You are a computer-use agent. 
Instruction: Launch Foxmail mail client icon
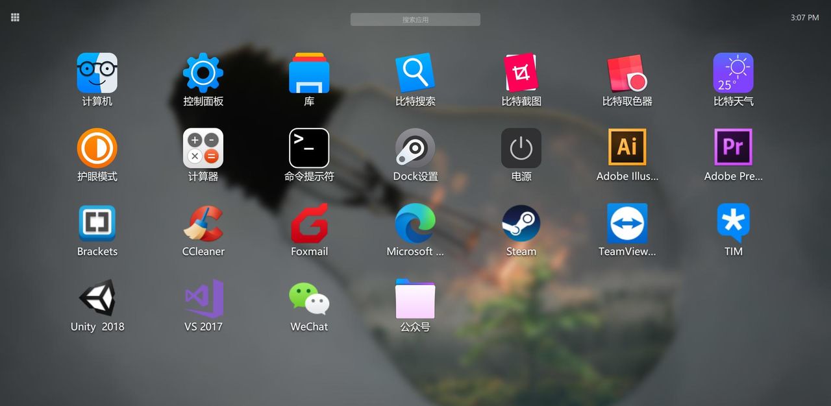309,223
